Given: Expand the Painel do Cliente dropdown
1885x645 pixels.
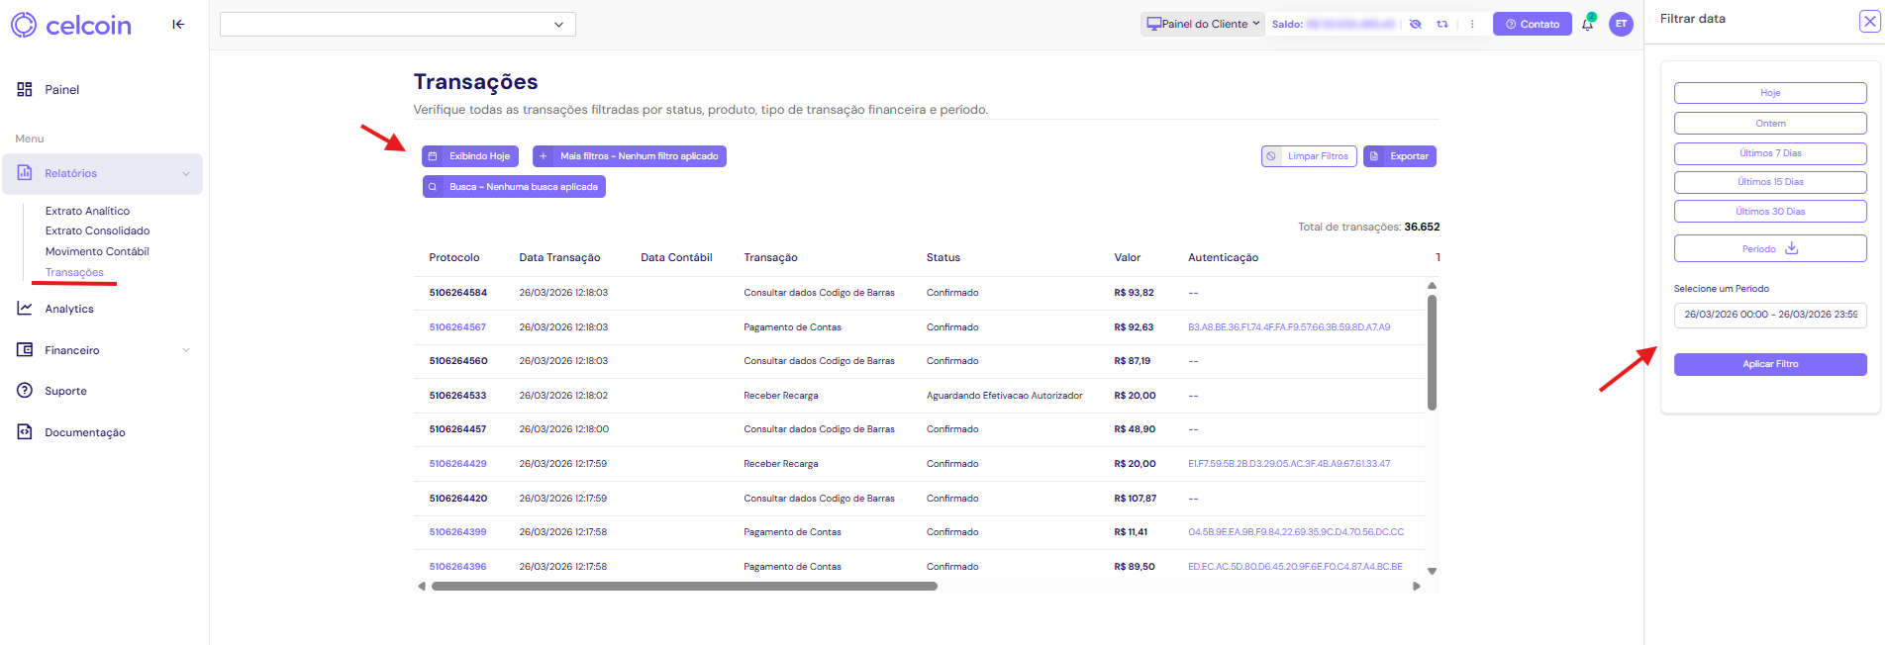Looking at the screenshot, I should click(1203, 25).
